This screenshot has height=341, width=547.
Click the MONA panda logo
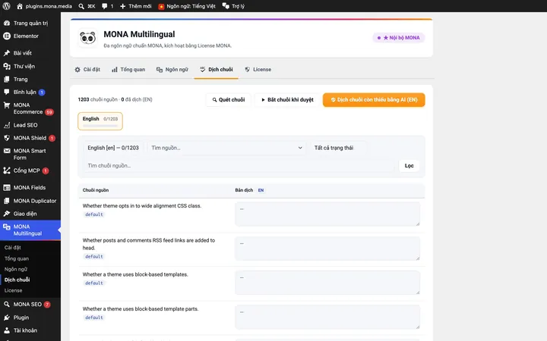tap(87, 38)
